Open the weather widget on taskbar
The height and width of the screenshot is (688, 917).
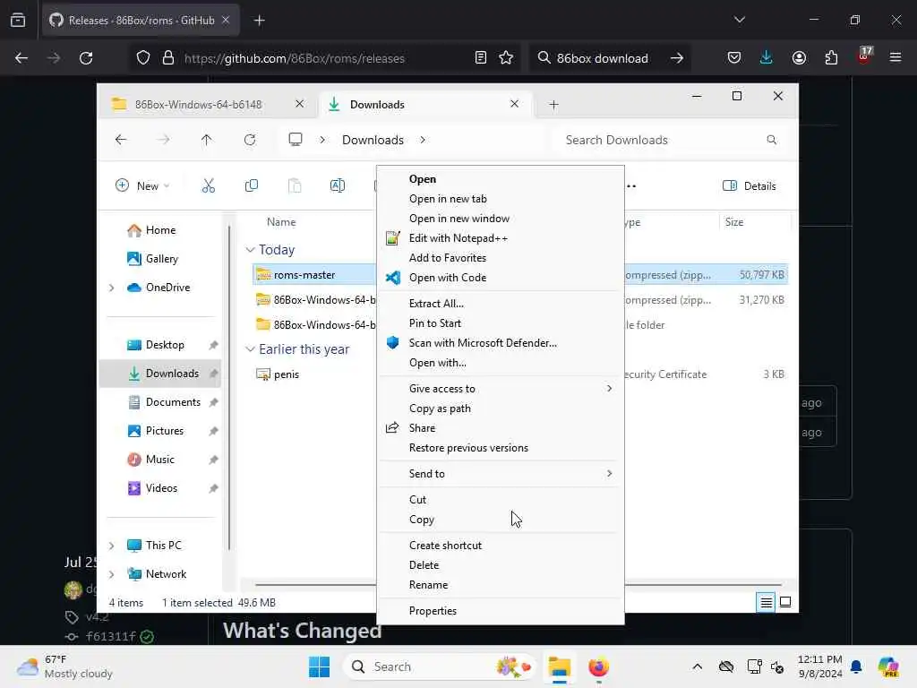point(64,666)
